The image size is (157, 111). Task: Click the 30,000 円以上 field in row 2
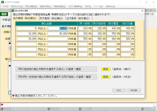[x=27, y=34]
